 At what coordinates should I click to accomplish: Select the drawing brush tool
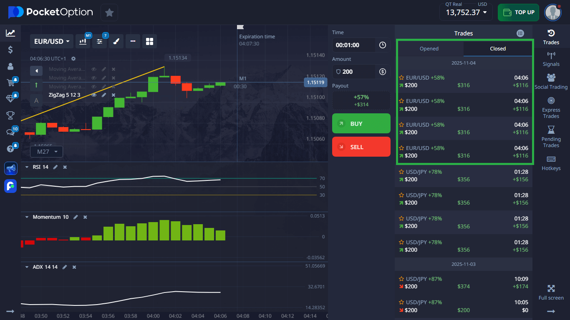tap(116, 41)
